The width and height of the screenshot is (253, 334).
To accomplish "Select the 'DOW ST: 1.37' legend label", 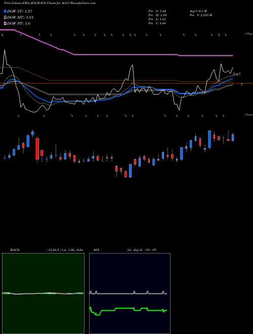I will tap(20, 12).
